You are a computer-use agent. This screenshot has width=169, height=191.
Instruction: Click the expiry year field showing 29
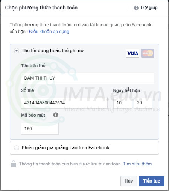pyautogui.click(x=143, y=103)
